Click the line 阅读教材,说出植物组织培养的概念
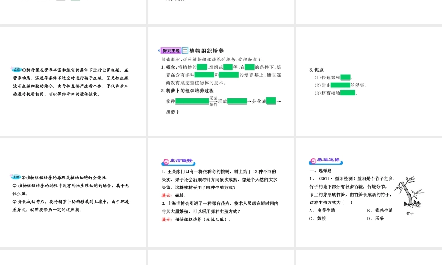Image resolution: width=442 pixels, height=265 pixels. point(213,60)
